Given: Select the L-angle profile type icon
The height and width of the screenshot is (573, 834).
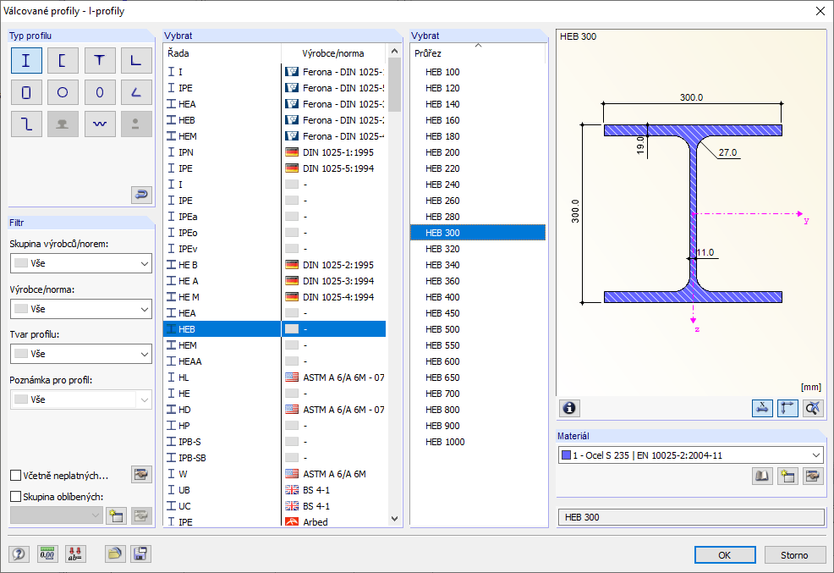Looking at the screenshot, I should click(136, 61).
